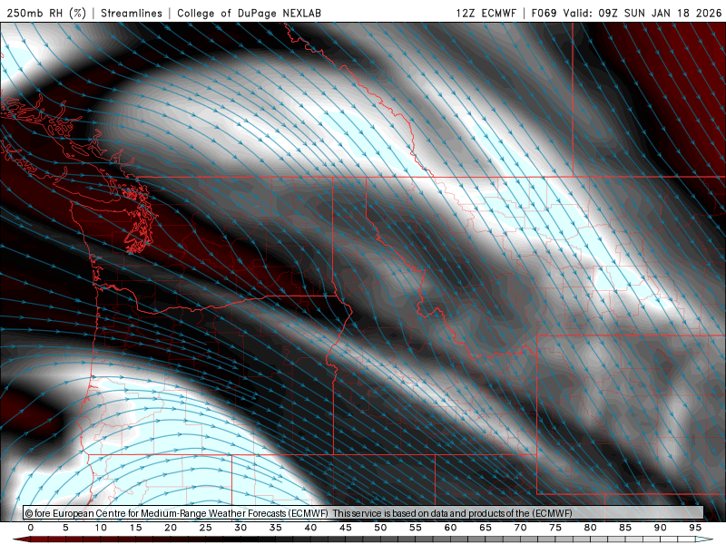Click the "Valid: 09Z SUN JAN 18 2026" timestamp
The height and width of the screenshot is (544, 726).
tap(643, 13)
